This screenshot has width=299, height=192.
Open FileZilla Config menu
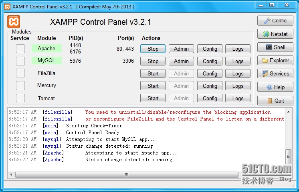tap(210, 73)
